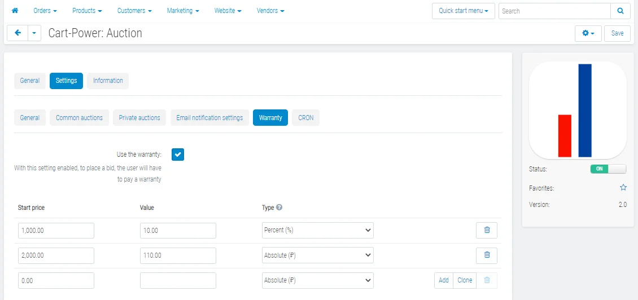Click the search magnifier button
The width and height of the screenshot is (638, 300).
point(620,11)
